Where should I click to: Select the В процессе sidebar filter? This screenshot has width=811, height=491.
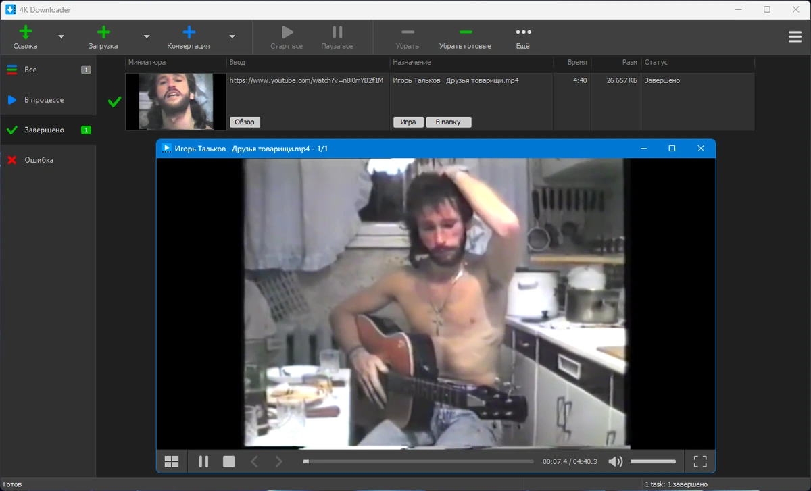click(48, 100)
